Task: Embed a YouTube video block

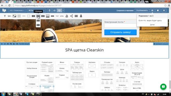Action: 67,16
